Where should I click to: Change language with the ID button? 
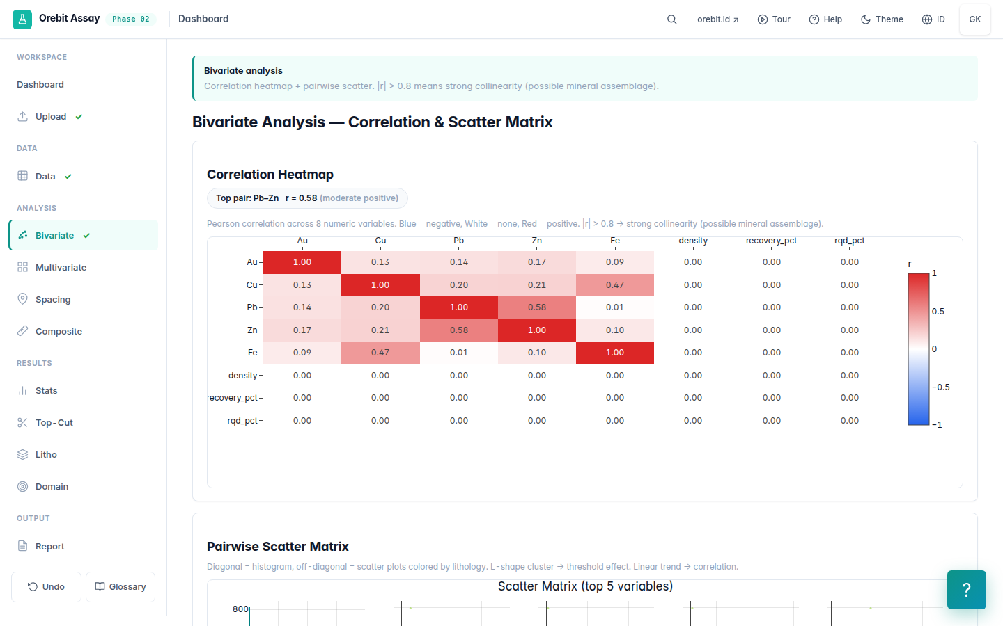(x=933, y=19)
